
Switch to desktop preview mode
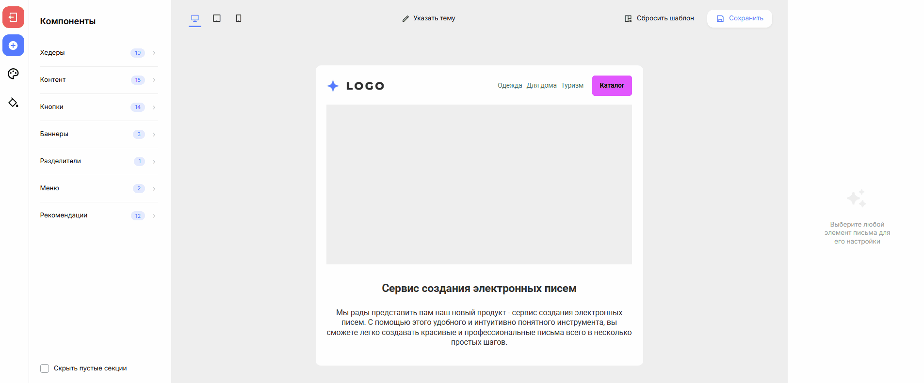[x=195, y=18]
